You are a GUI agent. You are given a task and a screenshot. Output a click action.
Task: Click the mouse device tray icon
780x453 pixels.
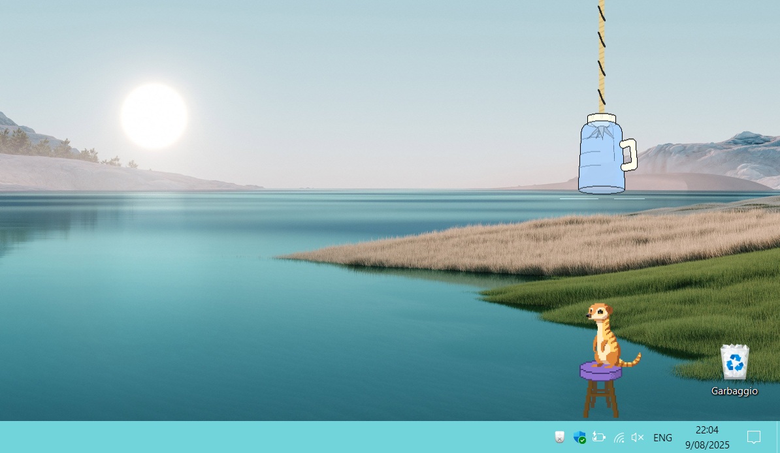click(560, 437)
